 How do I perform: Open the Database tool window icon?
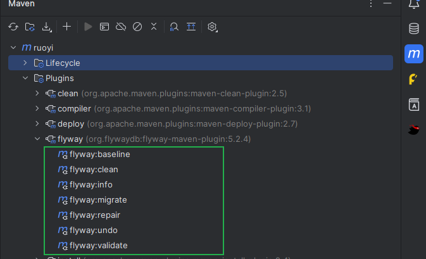(x=414, y=28)
